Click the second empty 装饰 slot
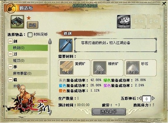 click(x=154, y=22)
